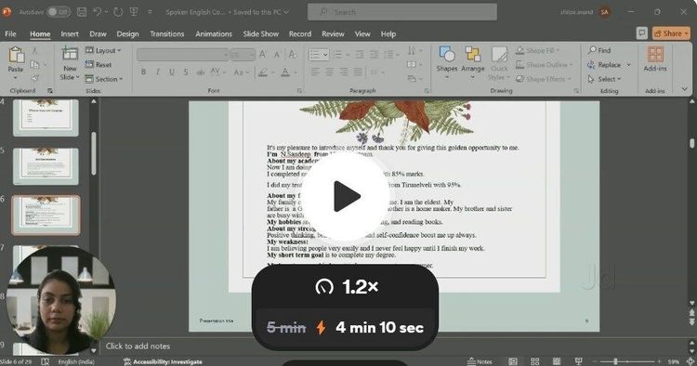Open the comments icon beside Share
This screenshot has height=366, width=697.
[x=641, y=33]
